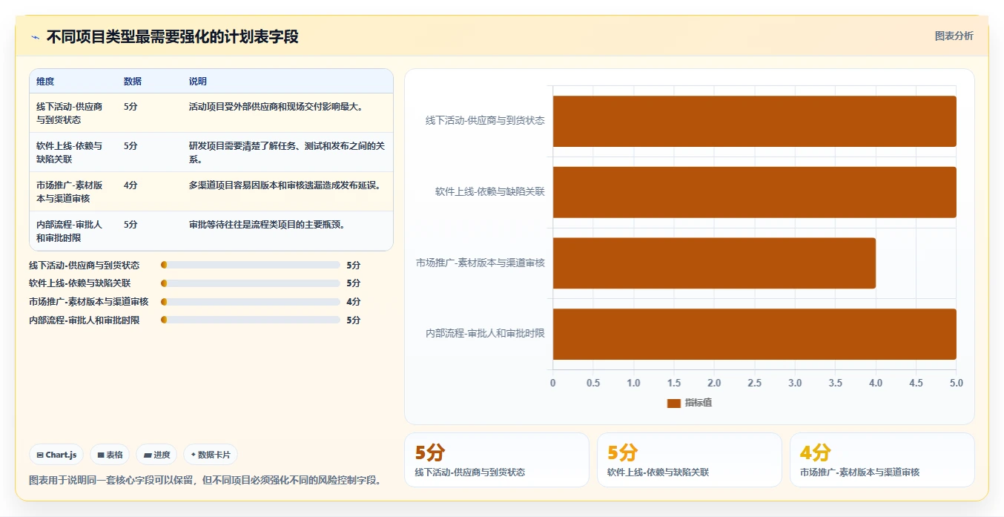Image resolution: width=1004 pixels, height=517 pixels.
Task: Click the 市场推广-素材版本与渠道审核 progress bar
Action: click(250, 302)
